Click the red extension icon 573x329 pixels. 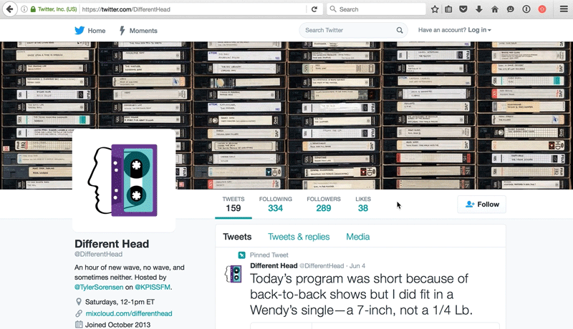pos(542,9)
